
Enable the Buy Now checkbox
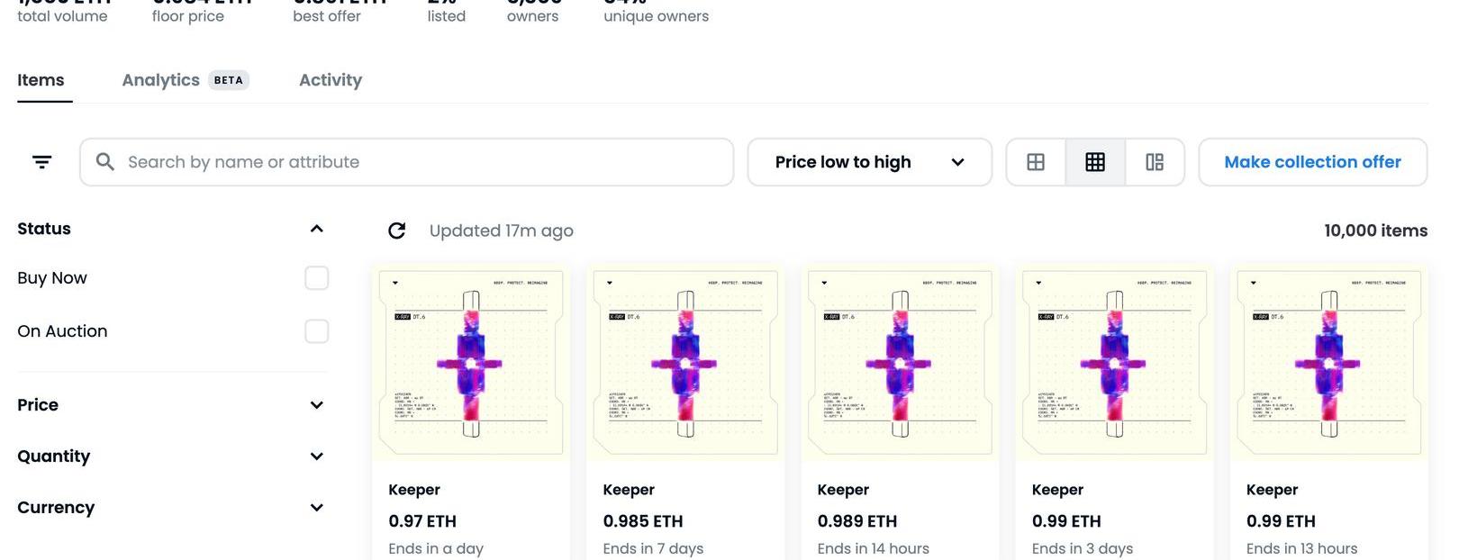pos(316,278)
